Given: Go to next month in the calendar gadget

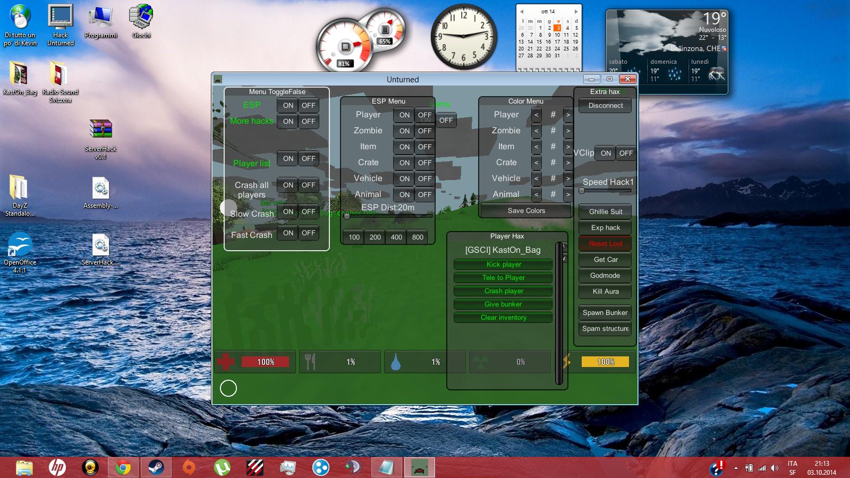Looking at the screenshot, I should 576,11.
